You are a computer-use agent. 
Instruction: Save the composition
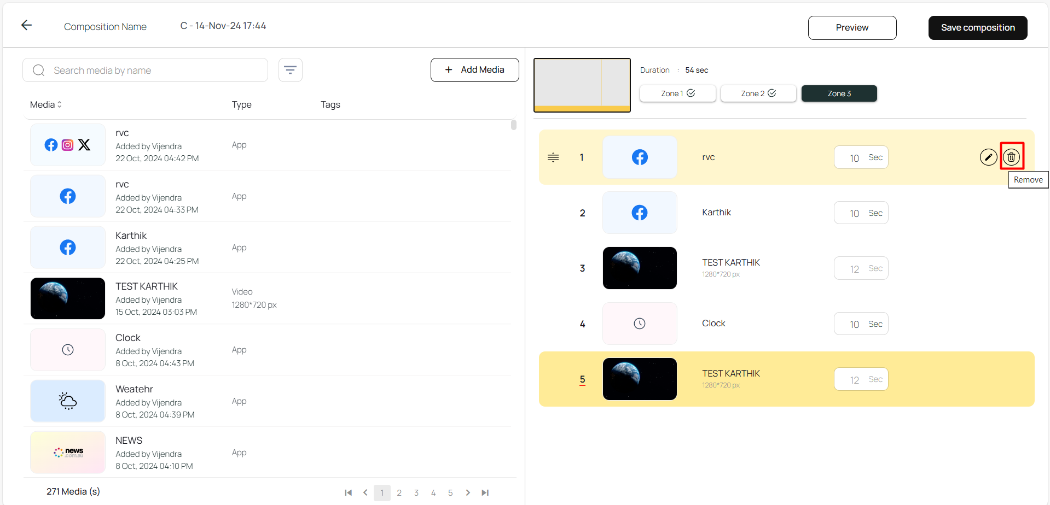977,28
